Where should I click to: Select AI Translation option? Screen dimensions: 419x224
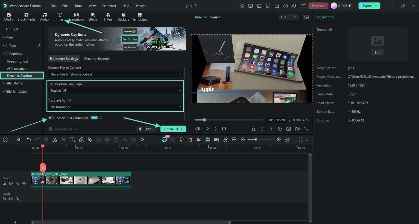point(17,68)
